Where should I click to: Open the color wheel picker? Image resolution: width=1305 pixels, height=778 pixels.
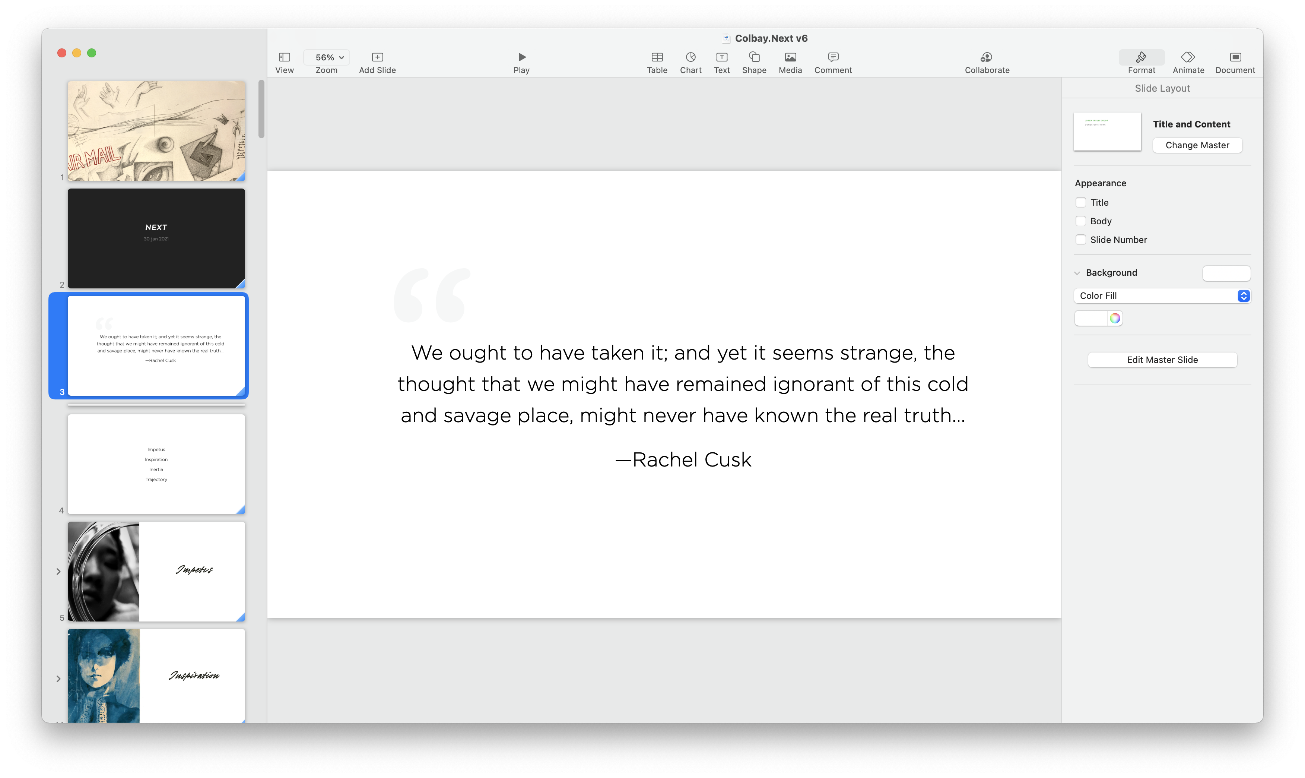point(1115,318)
